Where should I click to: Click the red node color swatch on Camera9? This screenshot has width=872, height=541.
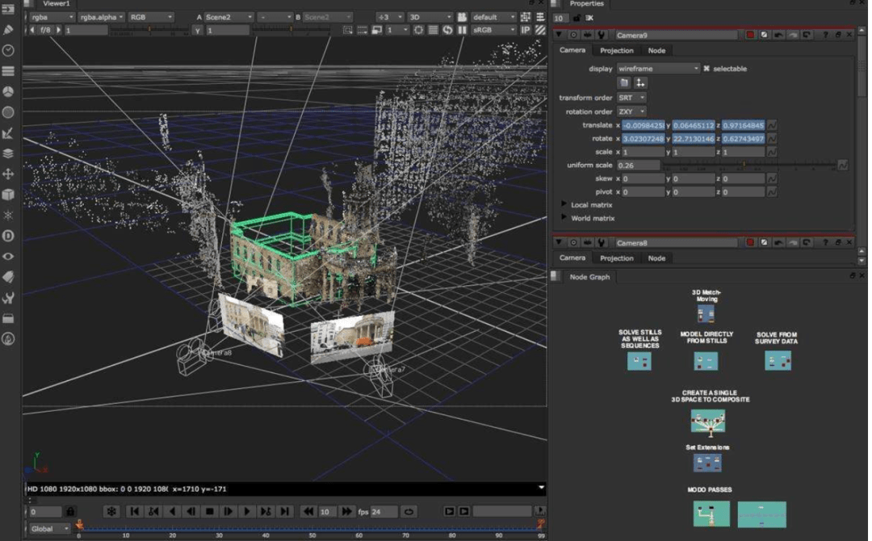coord(750,36)
